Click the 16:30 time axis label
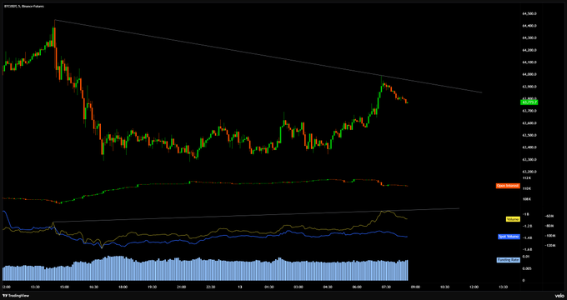 tap(93, 287)
